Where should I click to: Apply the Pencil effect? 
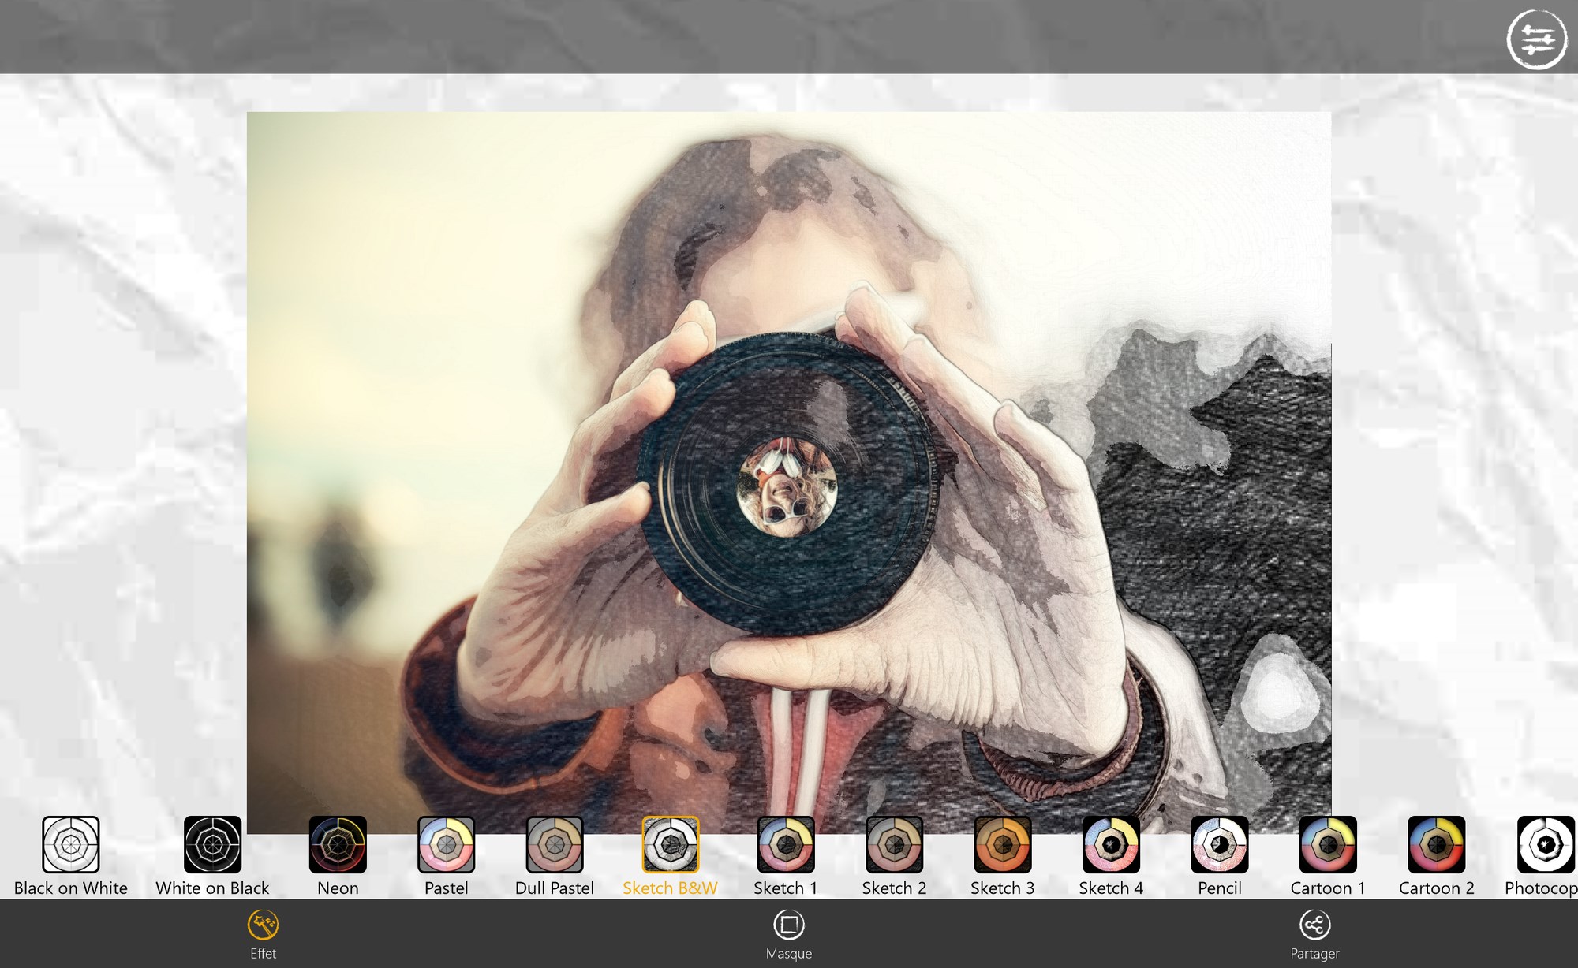1219,844
